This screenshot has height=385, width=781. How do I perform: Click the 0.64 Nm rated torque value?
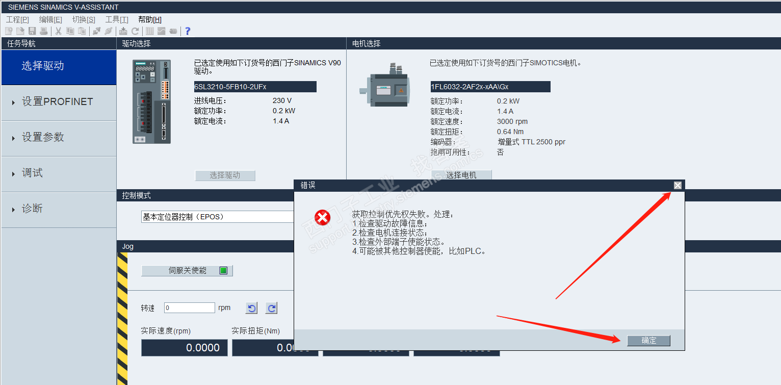point(510,132)
